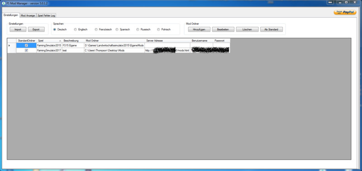This screenshot has height=171, width=362.
Task: Select Deutsch language radio button
Action: tap(54, 29)
